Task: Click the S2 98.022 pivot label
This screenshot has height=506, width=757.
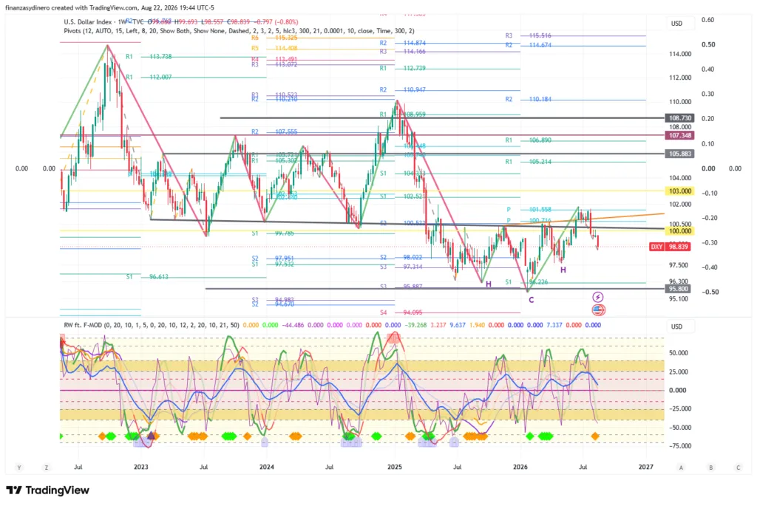Action: tap(401, 258)
